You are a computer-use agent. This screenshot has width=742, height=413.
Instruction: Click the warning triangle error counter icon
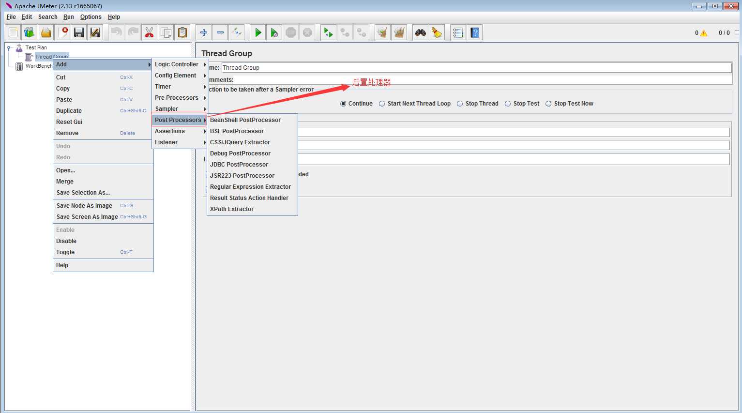pos(704,33)
